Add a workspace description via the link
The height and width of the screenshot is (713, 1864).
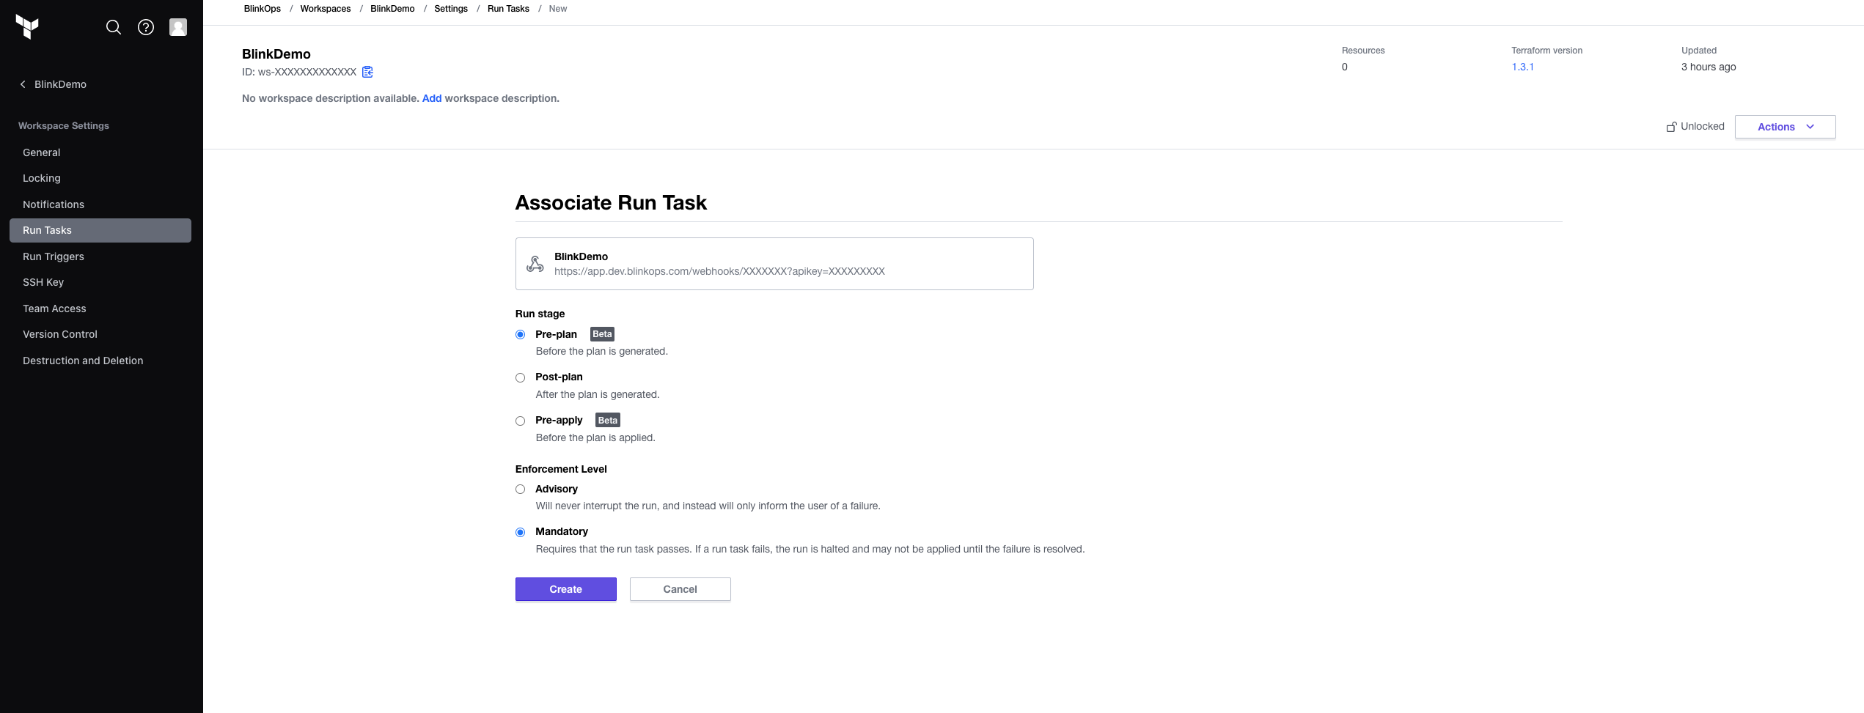[x=431, y=98]
